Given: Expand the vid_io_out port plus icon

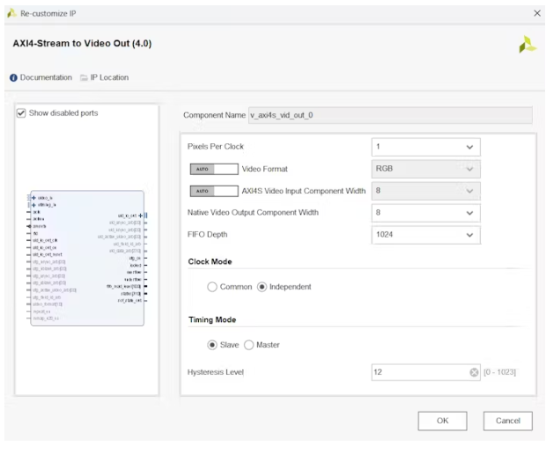Looking at the screenshot, I should 141,215.
